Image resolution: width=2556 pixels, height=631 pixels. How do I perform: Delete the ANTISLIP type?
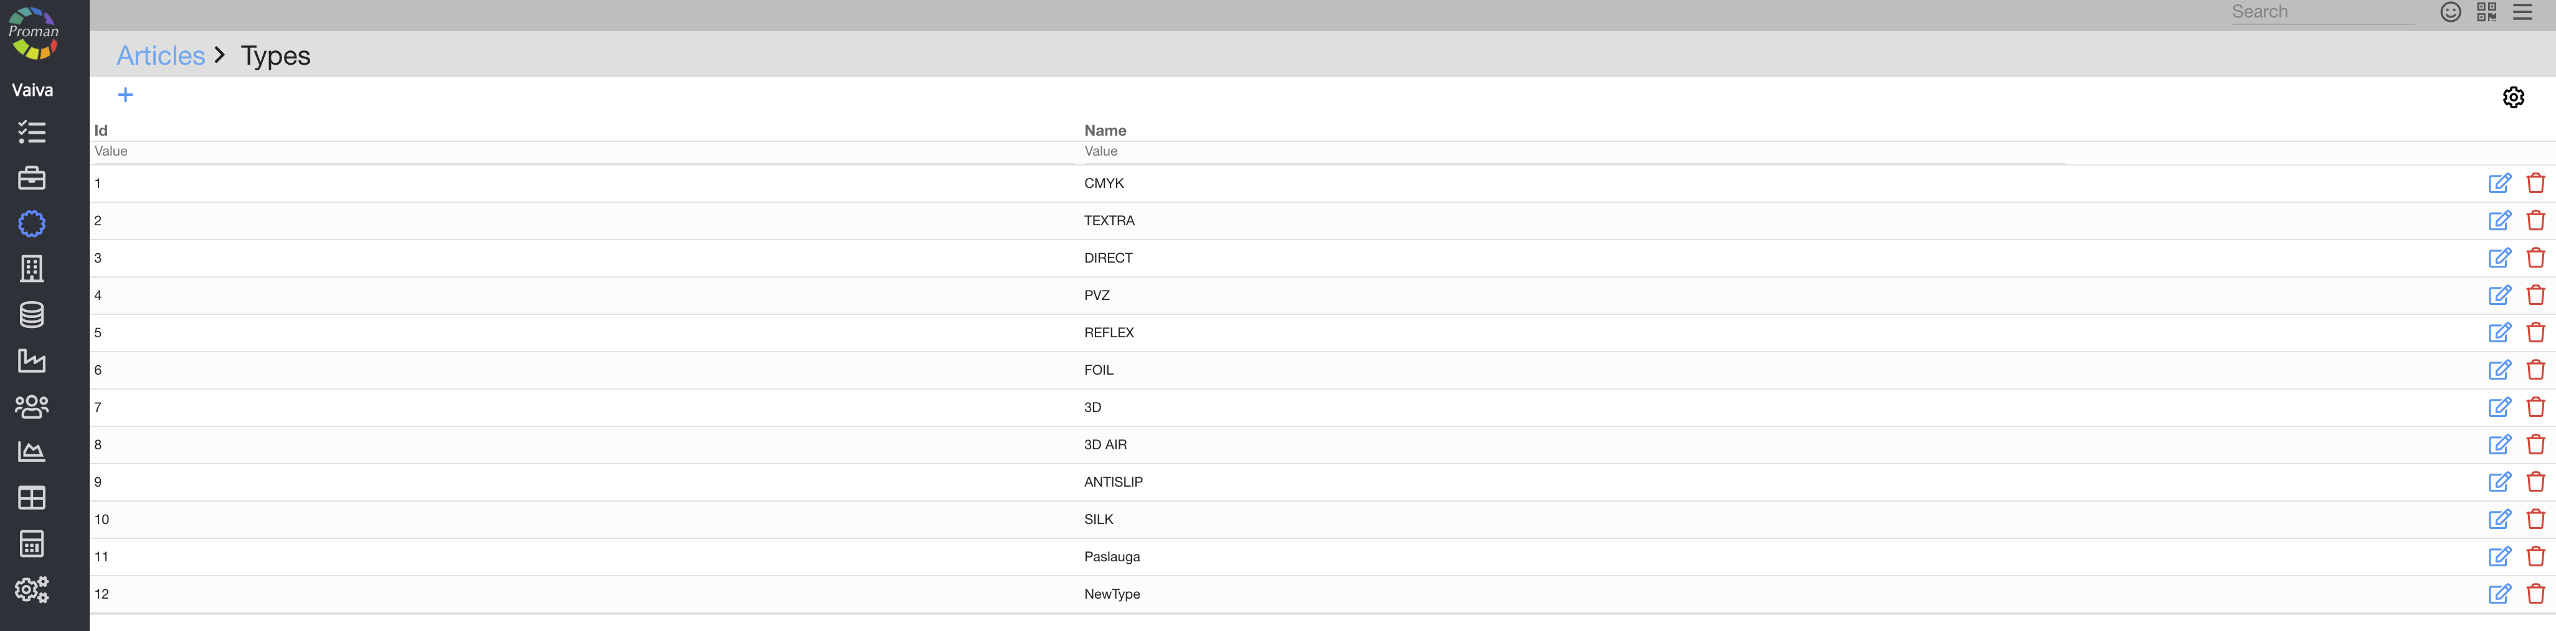click(2536, 482)
